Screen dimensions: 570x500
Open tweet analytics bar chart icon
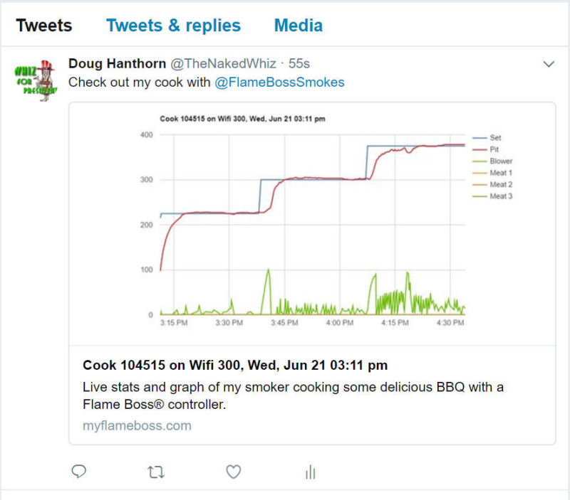tap(310, 472)
